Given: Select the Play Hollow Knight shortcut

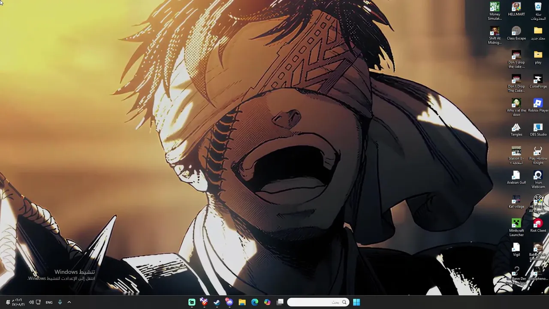Looking at the screenshot, I should tap(538, 155).
